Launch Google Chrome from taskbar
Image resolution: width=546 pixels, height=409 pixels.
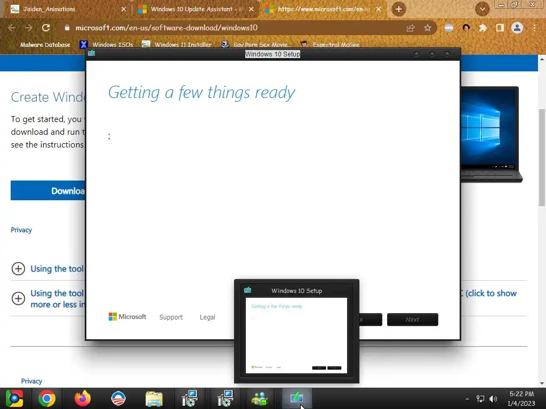[47, 398]
